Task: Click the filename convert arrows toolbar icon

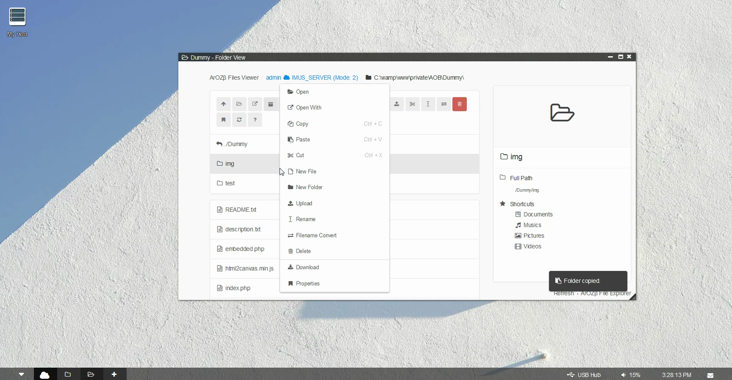Action: click(x=444, y=104)
